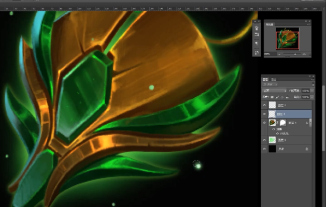Open the Opacity slider dropdown arrow

312,91
